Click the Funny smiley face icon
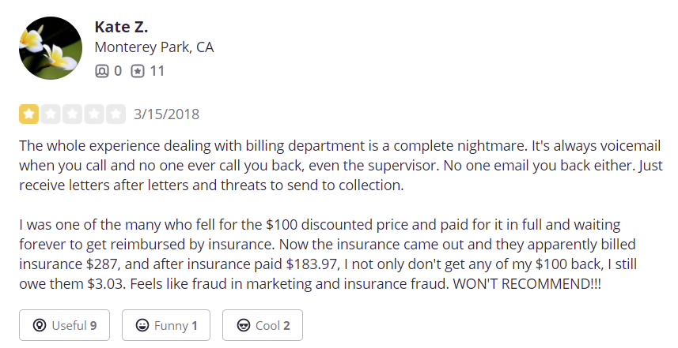This screenshot has height=348, width=678. 142,325
